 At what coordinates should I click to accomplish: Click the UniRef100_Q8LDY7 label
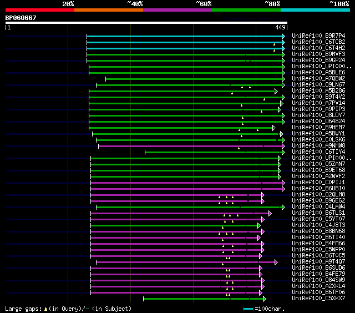(x=318, y=115)
